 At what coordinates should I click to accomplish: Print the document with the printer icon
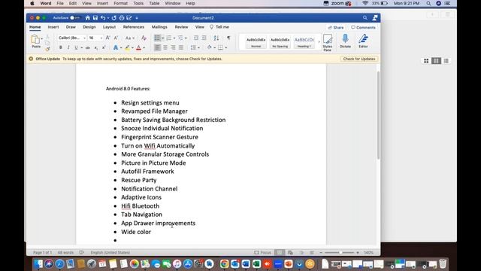122,18
